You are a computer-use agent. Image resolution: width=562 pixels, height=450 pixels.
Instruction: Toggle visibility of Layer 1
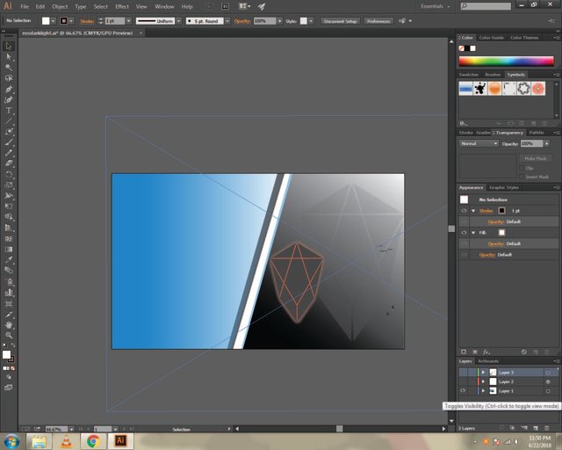point(463,391)
